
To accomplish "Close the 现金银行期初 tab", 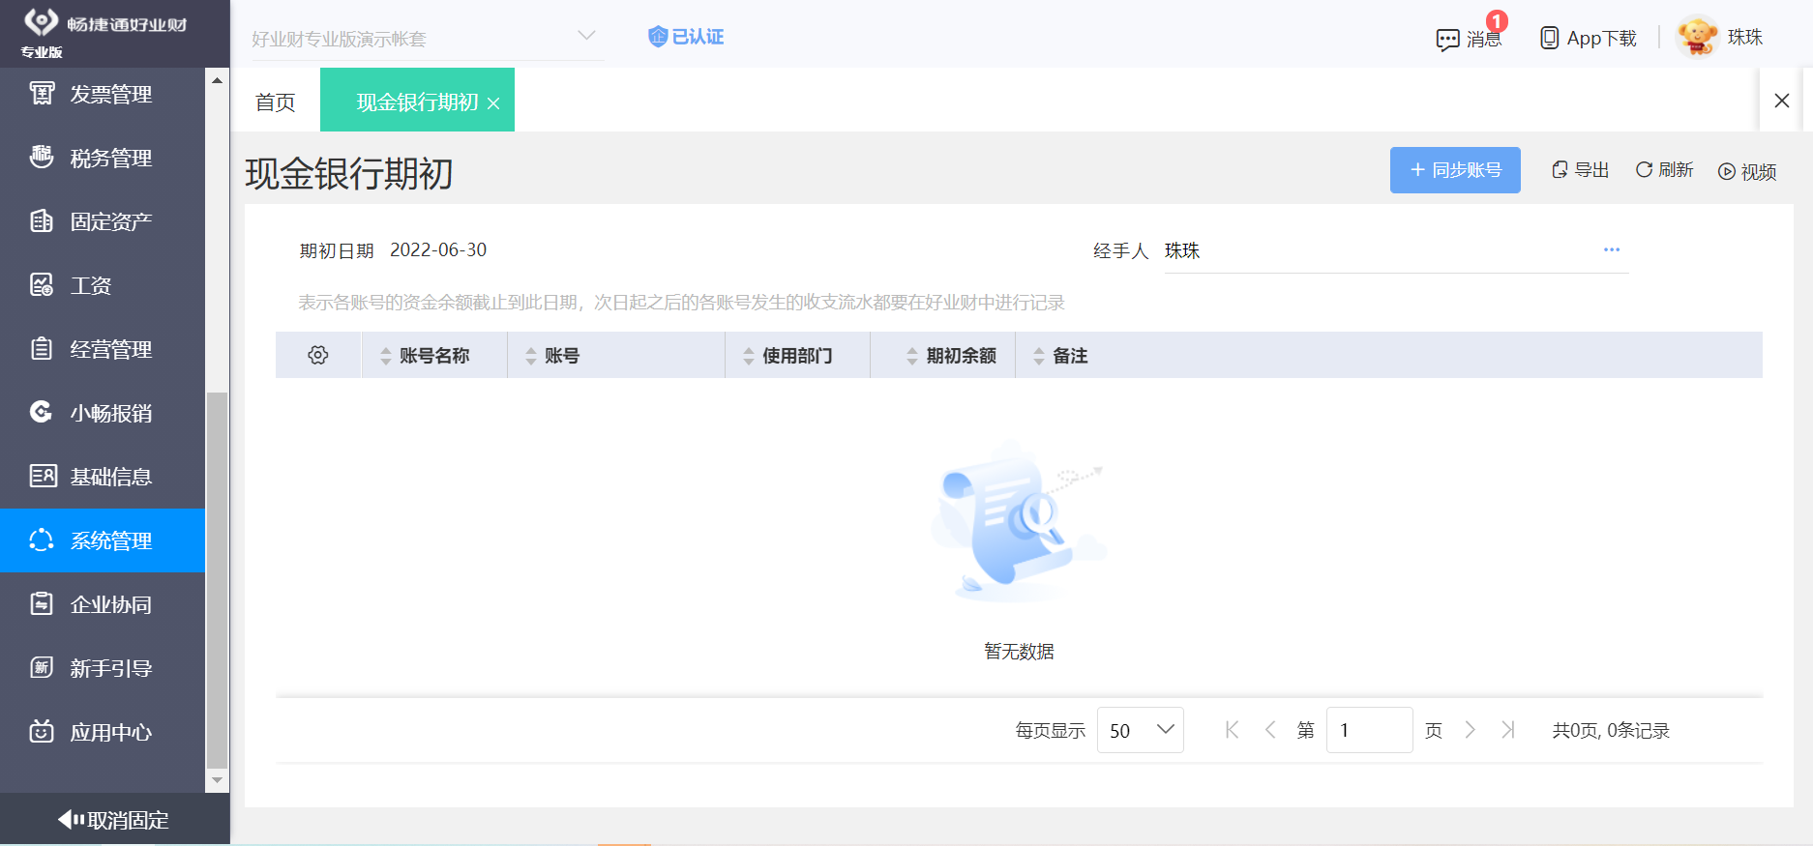I will point(493,103).
